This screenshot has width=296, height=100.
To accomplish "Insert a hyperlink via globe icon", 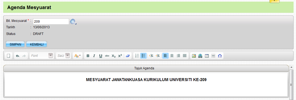I will pyautogui.click(x=200, y=56).
